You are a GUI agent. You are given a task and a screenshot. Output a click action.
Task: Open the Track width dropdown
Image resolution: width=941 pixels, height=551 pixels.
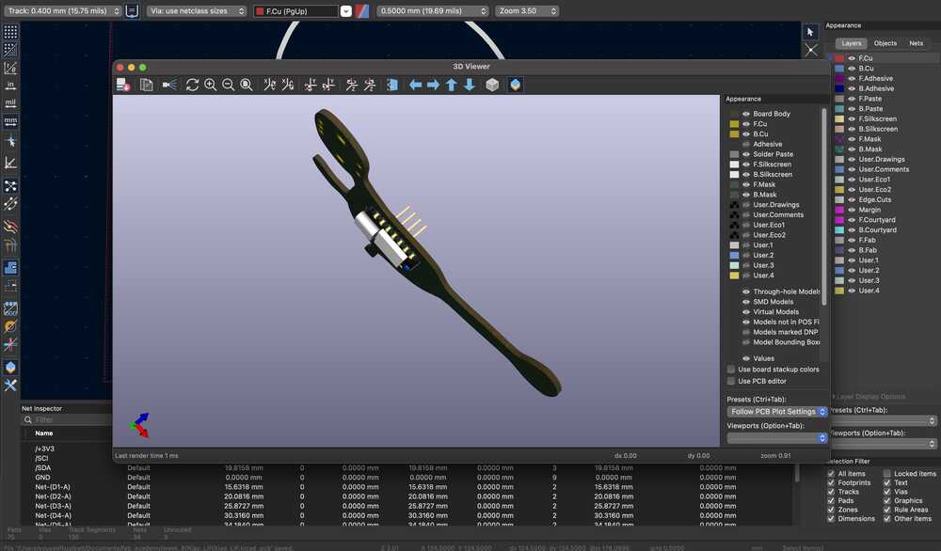[x=62, y=10]
